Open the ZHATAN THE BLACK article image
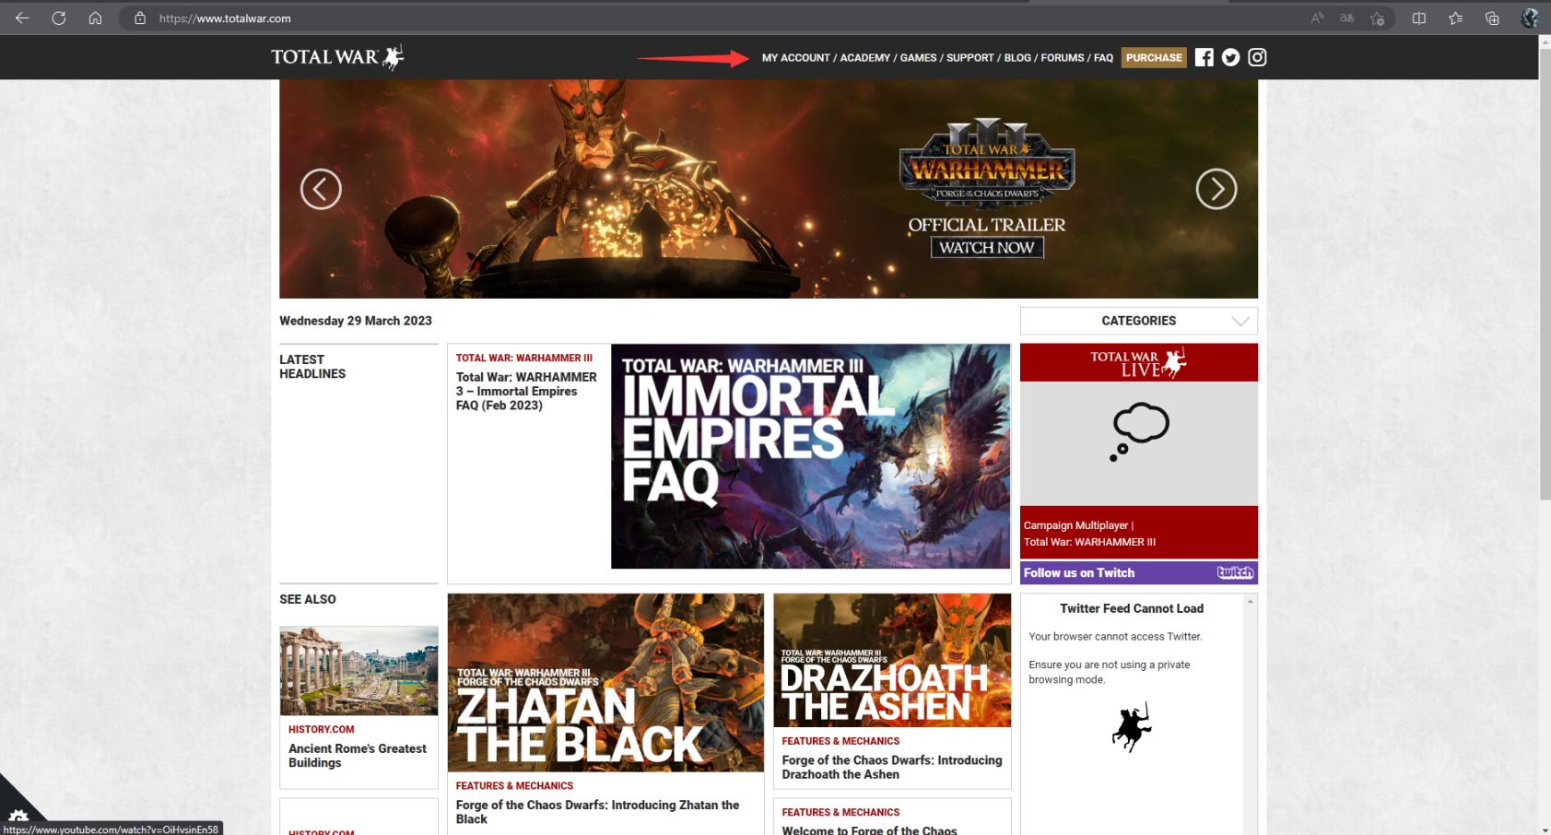The image size is (1551, 835). point(605,683)
